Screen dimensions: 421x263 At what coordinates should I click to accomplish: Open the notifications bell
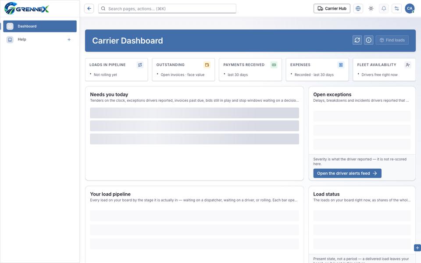(x=384, y=9)
